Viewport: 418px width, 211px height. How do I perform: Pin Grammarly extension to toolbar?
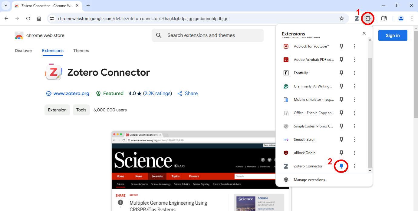[341, 86]
